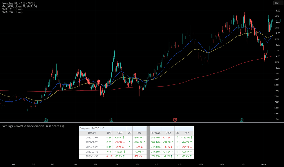Image resolution: width=284 pixels, height=167 pixels.
Task: Click the 6月 label on the time axis
Action: [116, 165]
